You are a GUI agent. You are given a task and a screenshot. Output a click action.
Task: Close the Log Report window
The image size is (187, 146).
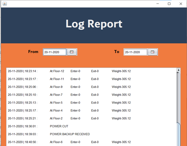click(181, 4)
